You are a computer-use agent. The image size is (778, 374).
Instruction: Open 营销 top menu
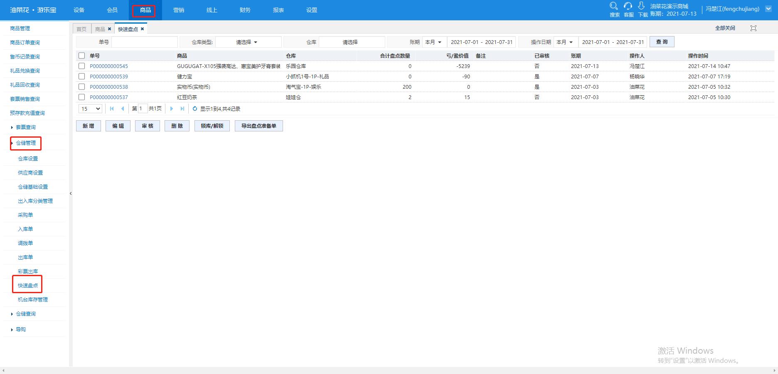179,10
